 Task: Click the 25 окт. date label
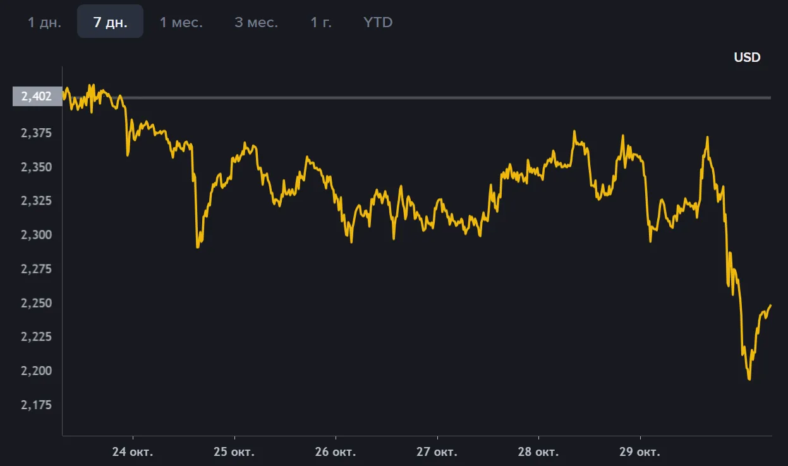pos(234,452)
